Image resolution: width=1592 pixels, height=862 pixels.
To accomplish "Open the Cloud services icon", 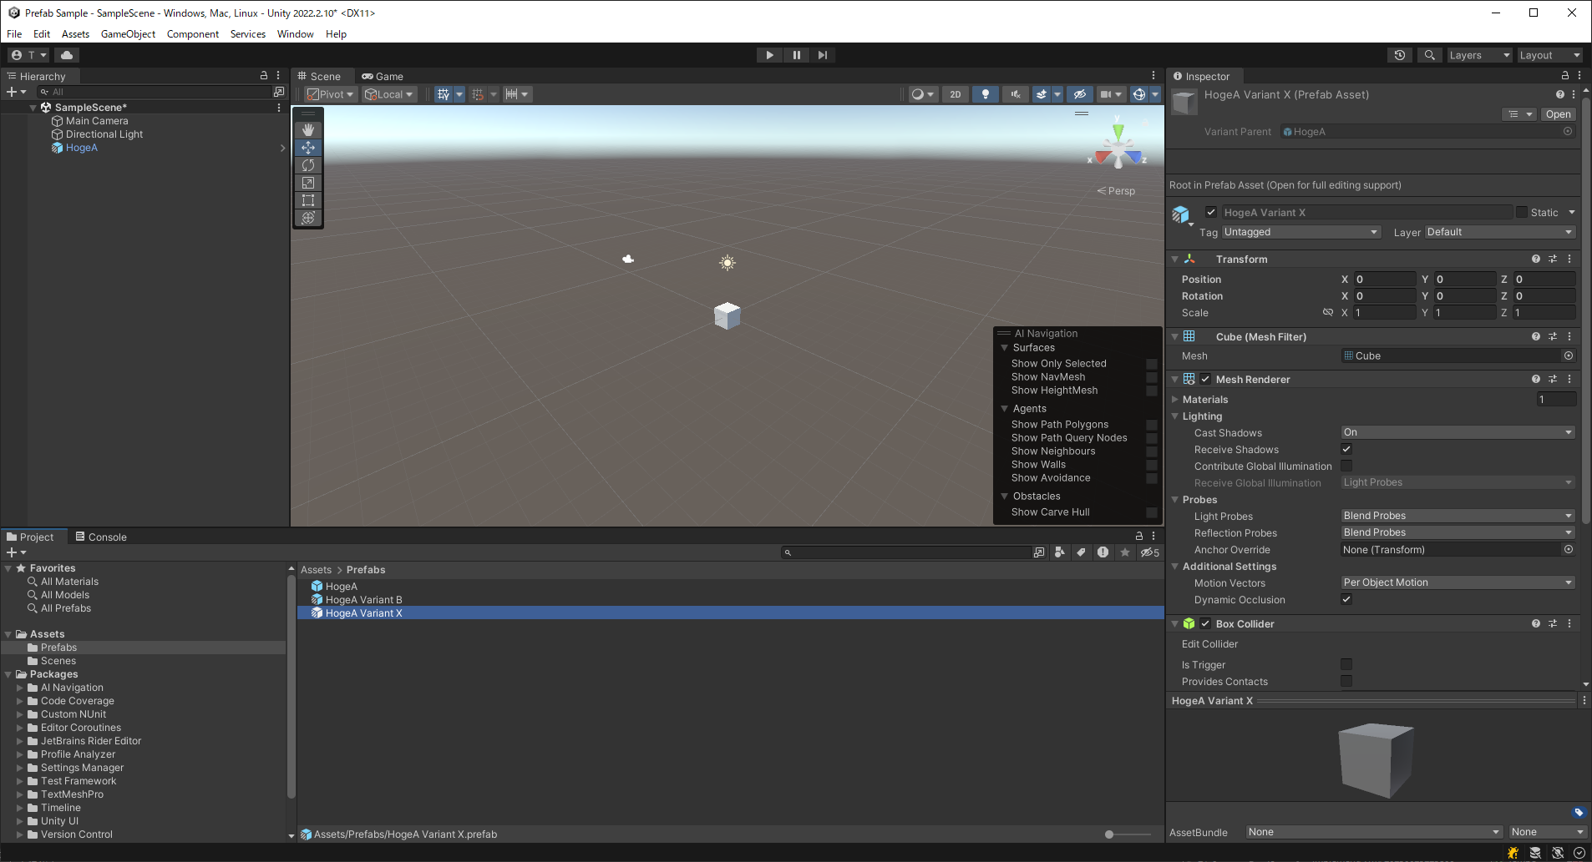I will tap(67, 55).
